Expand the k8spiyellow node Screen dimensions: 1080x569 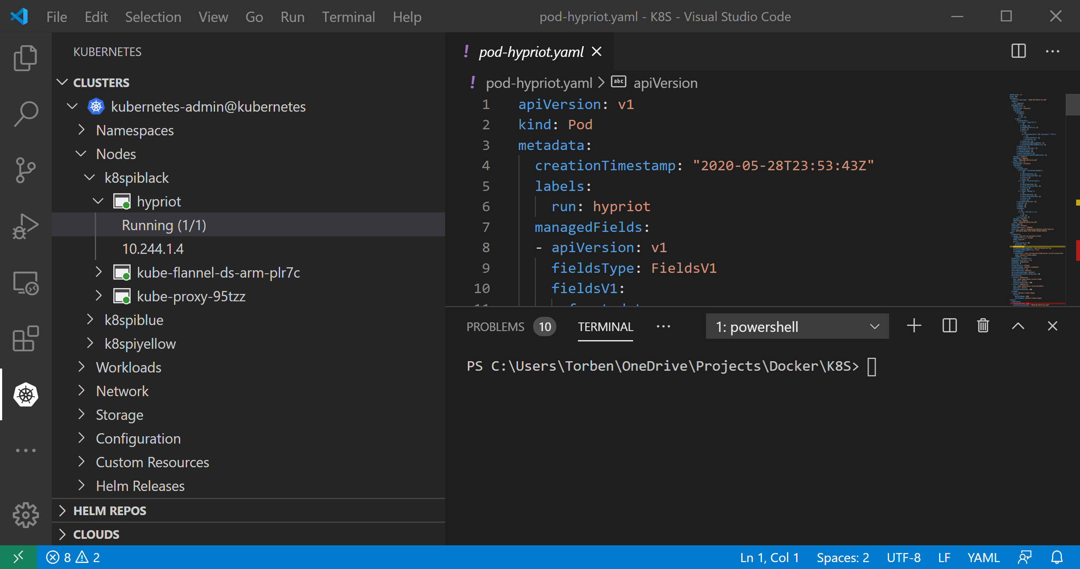[x=90, y=343]
